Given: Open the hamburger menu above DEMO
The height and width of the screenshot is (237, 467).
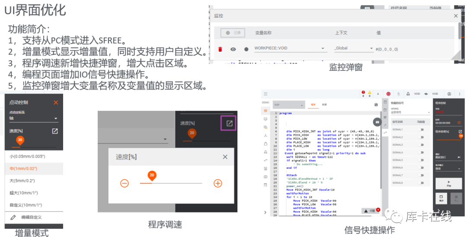Looking at the screenshot, I should coord(265,94).
